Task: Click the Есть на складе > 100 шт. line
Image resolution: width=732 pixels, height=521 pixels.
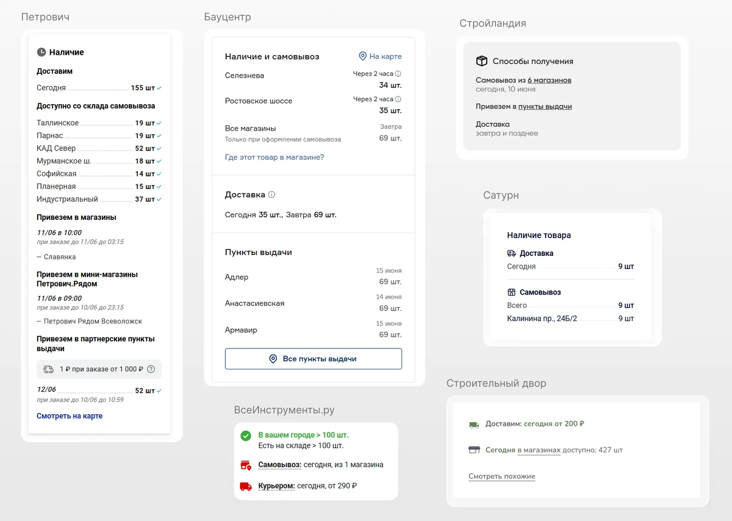Action: [x=301, y=446]
